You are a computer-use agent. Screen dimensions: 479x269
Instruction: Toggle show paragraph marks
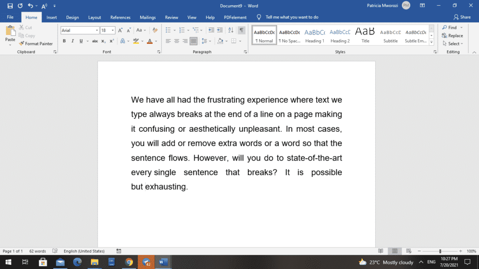click(x=241, y=30)
